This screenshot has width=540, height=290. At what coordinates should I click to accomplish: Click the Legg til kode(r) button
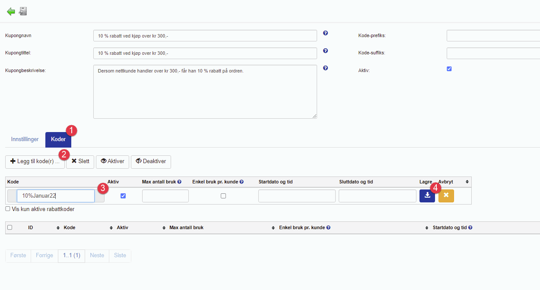[x=35, y=161]
